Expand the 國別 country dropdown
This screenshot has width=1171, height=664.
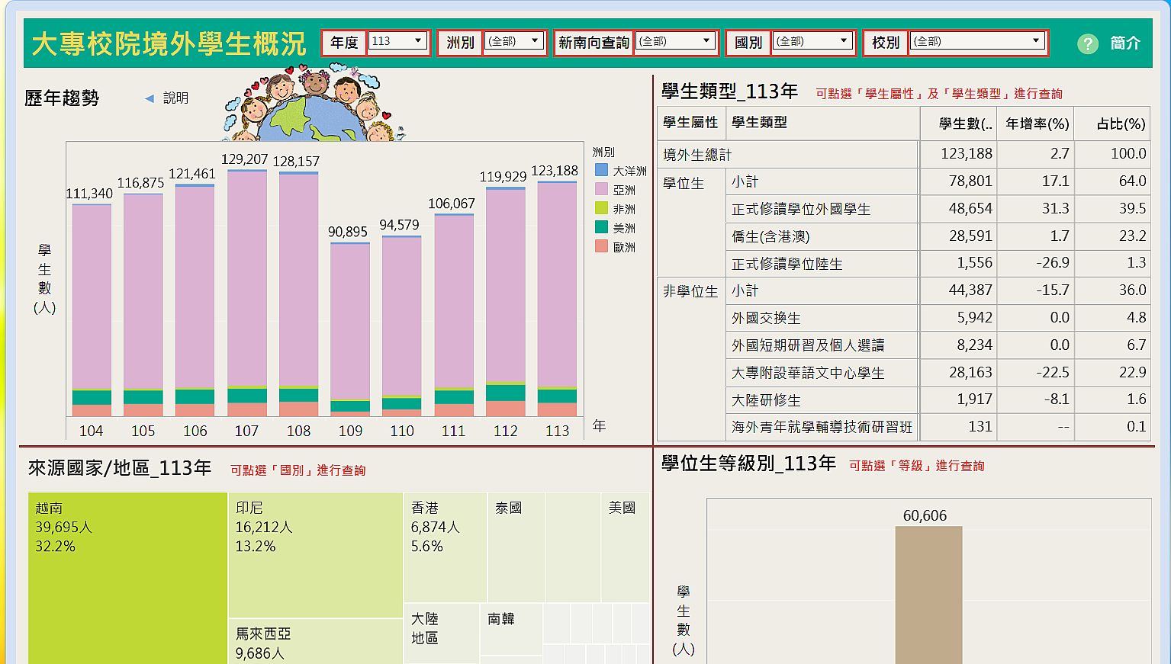pyautogui.click(x=812, y=42)
